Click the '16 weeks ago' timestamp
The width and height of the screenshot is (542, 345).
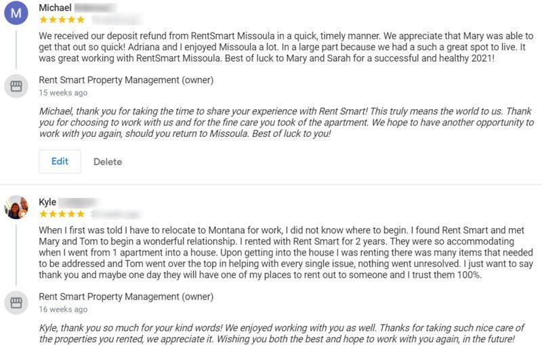[x=63, y=309]
